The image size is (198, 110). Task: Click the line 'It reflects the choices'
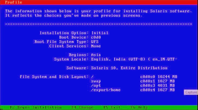pos(74,16)
